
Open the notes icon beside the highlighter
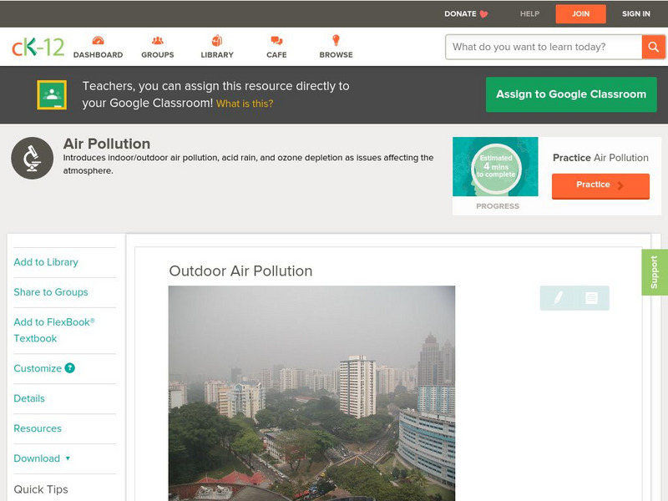coord(591,297)
